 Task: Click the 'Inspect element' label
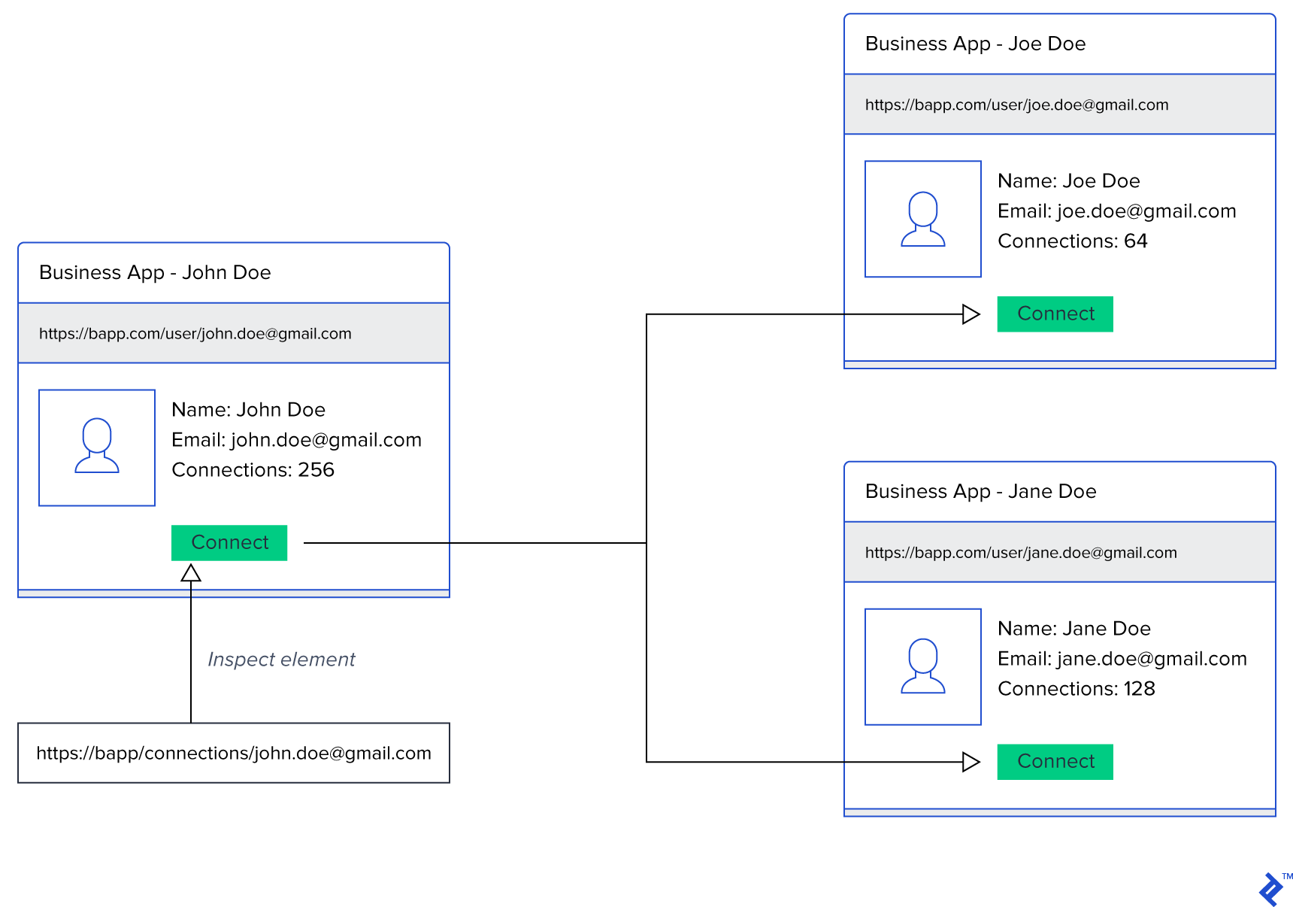pos(281,660)
